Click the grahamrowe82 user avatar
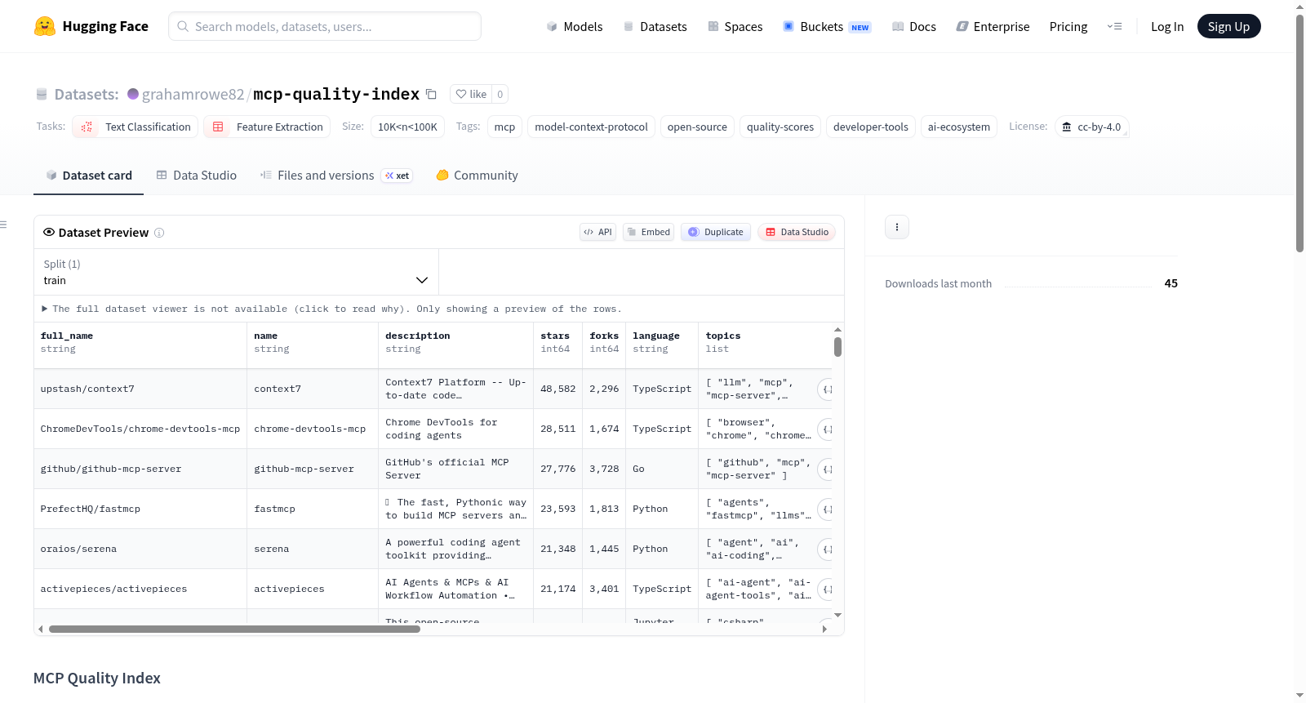The height and width of the screenshot is (703, 1306). pos(133,94)
